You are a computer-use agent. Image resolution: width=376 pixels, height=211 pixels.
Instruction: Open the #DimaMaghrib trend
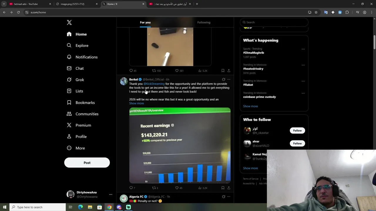point(254,53)
